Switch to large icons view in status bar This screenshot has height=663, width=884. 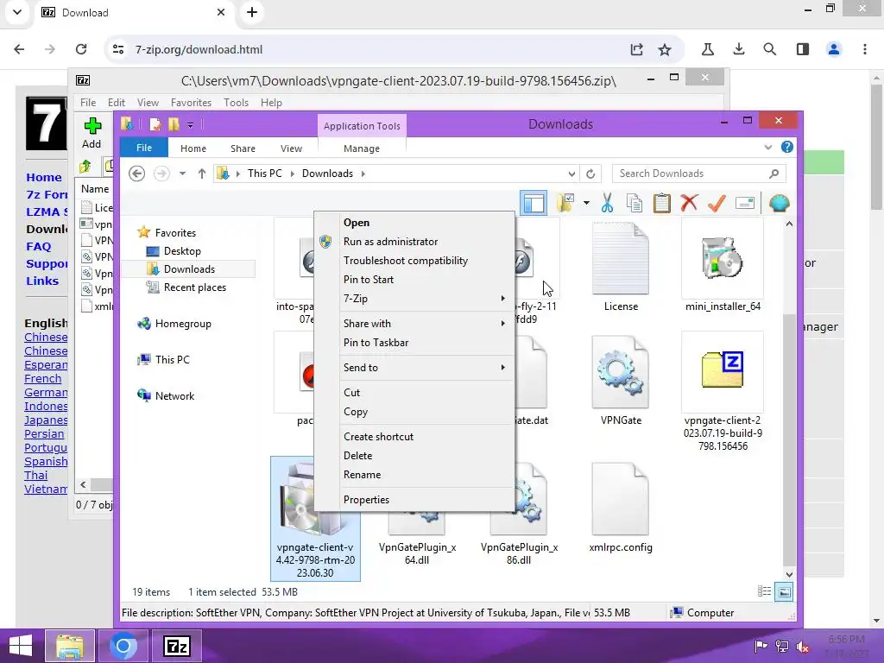(784, 592)
